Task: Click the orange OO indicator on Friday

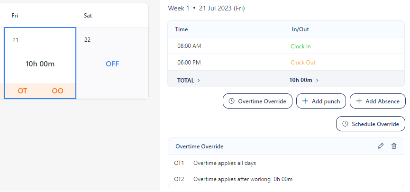Action: (x=58, y=91)
